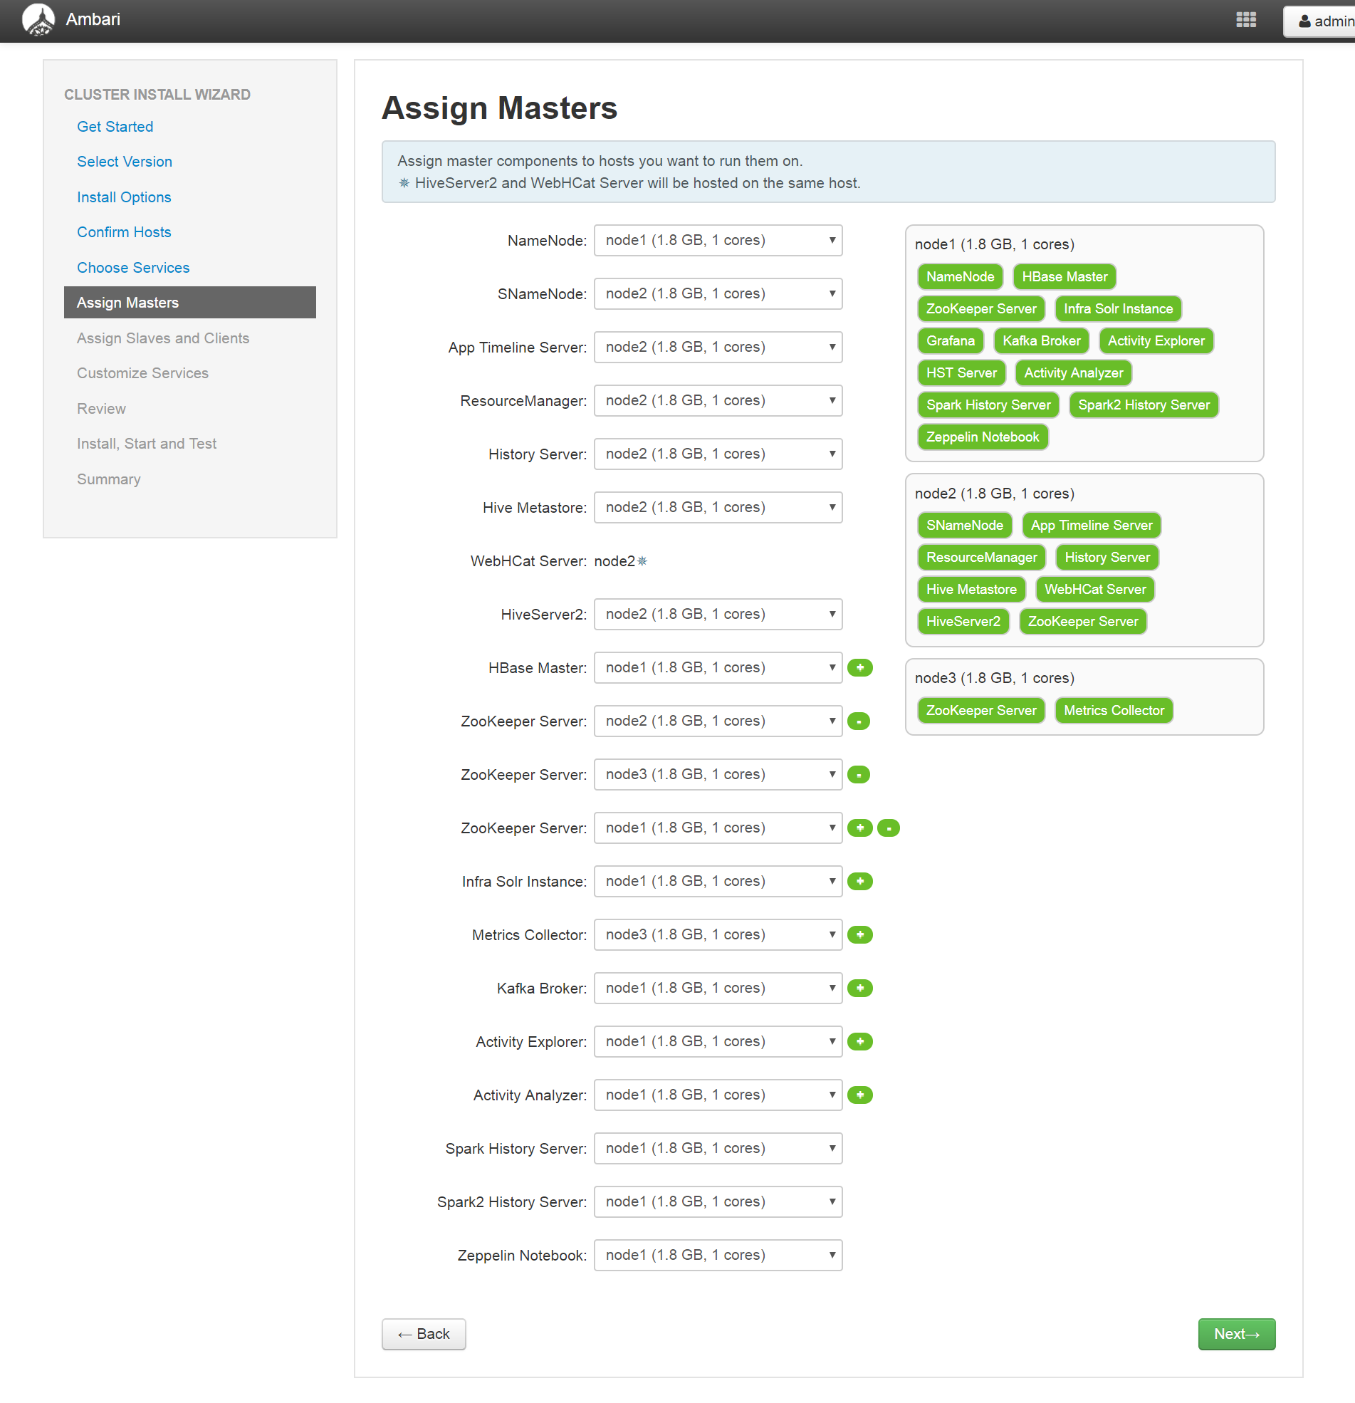Remove ZooKeeper Server on node3 with minus icon
This screenshot has width=1355, height=1403.
858,775
